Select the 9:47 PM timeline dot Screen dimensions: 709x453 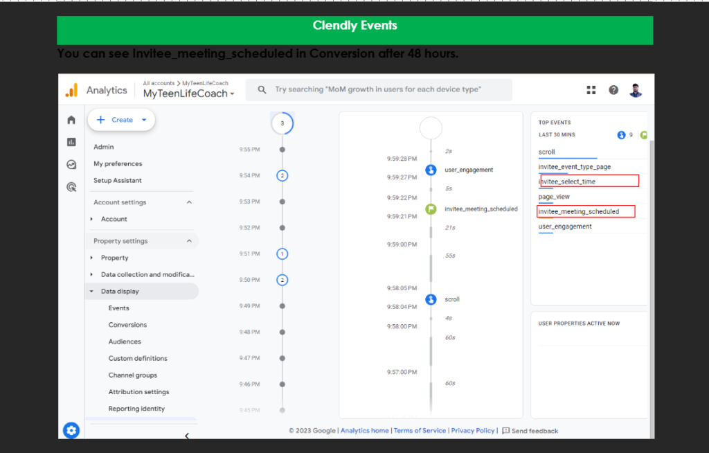point(282,358)
